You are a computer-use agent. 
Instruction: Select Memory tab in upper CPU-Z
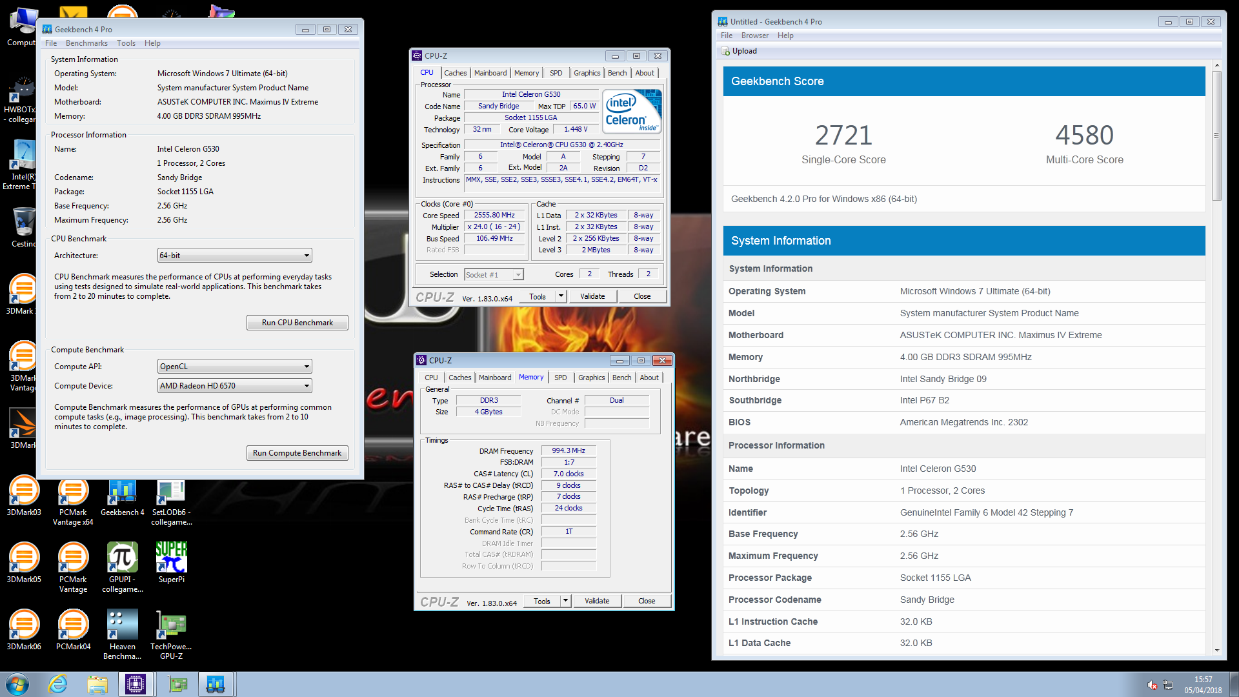pyautogui.click(x=527, y=73)
